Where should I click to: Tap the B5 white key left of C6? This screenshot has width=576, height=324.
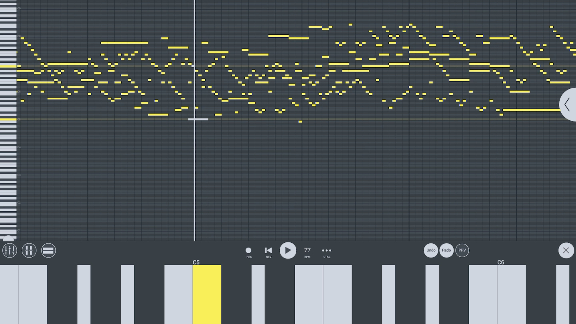[483, 294]
